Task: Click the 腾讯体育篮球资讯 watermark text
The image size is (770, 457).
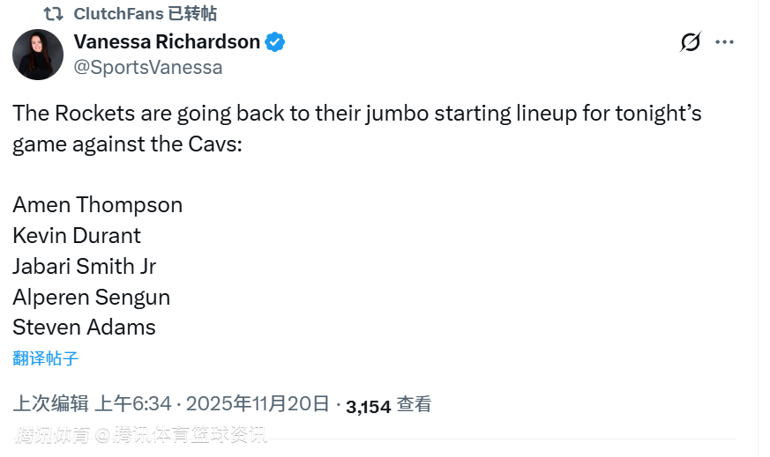Action: [x=198, y=434]
